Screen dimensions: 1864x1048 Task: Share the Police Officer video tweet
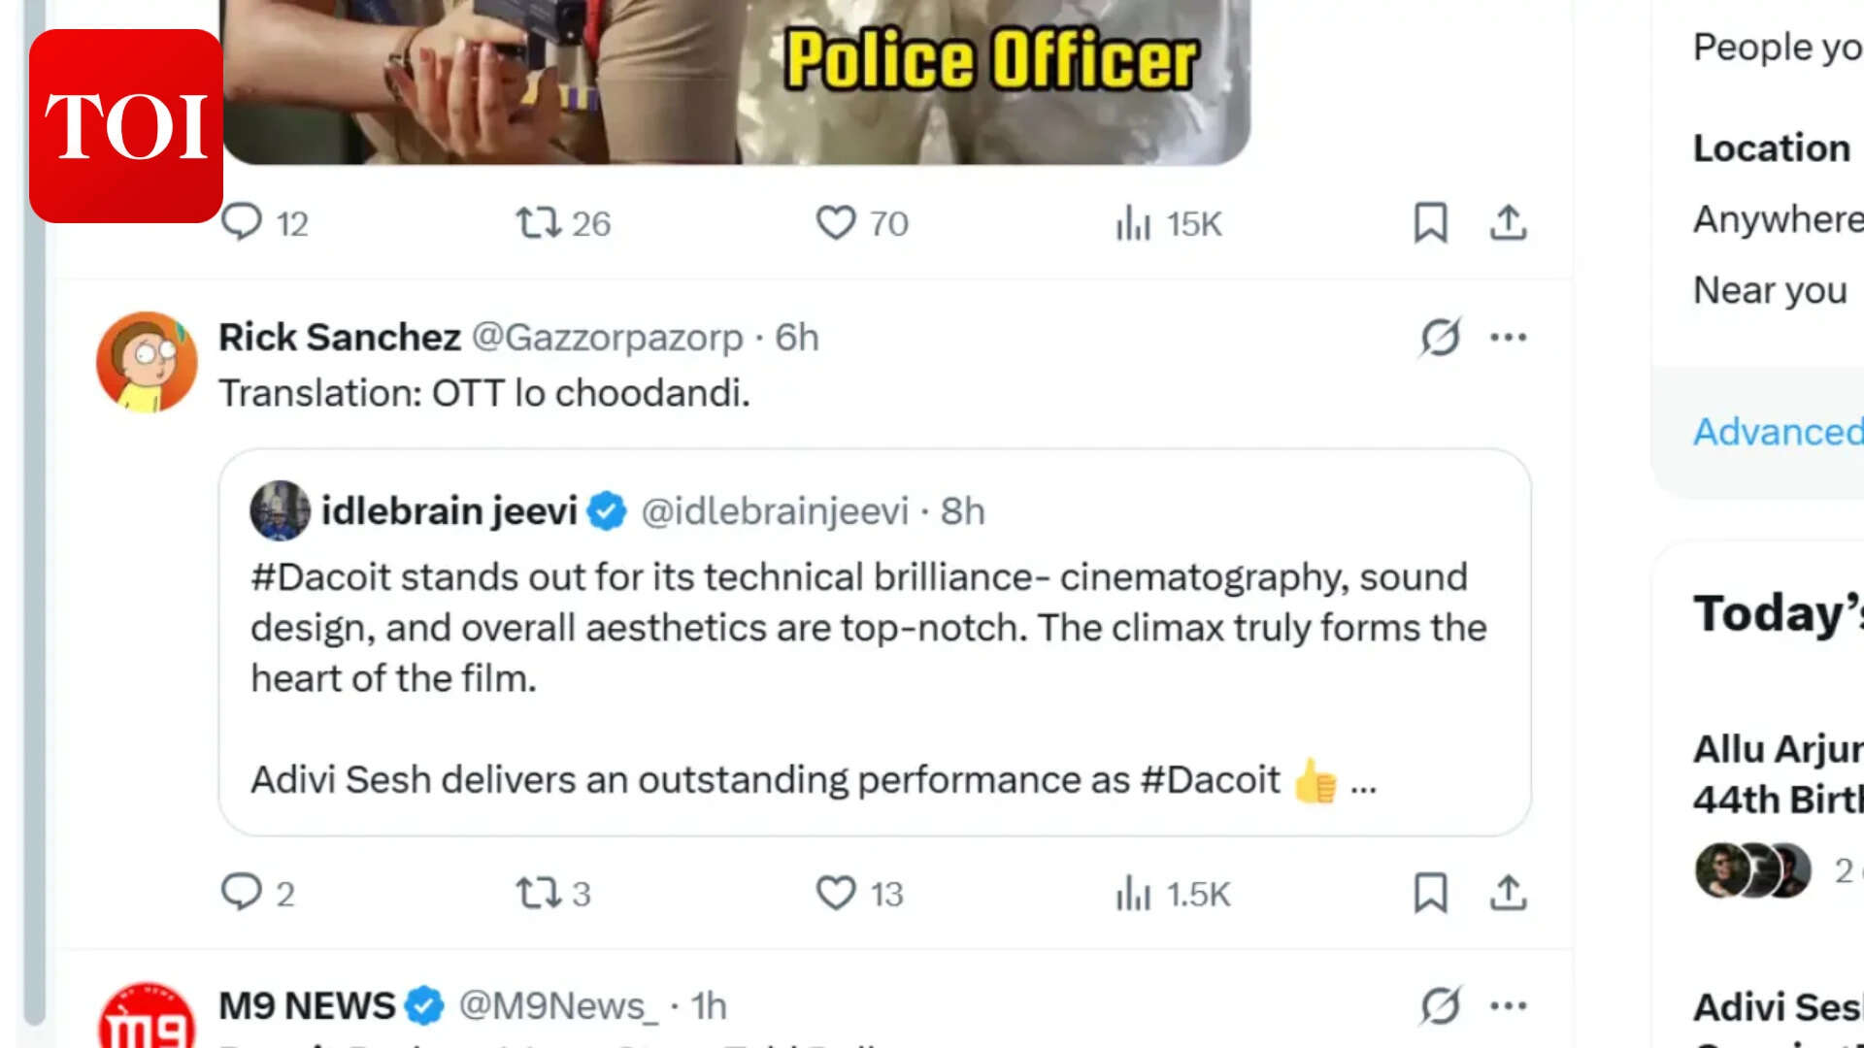(1508, 222)
